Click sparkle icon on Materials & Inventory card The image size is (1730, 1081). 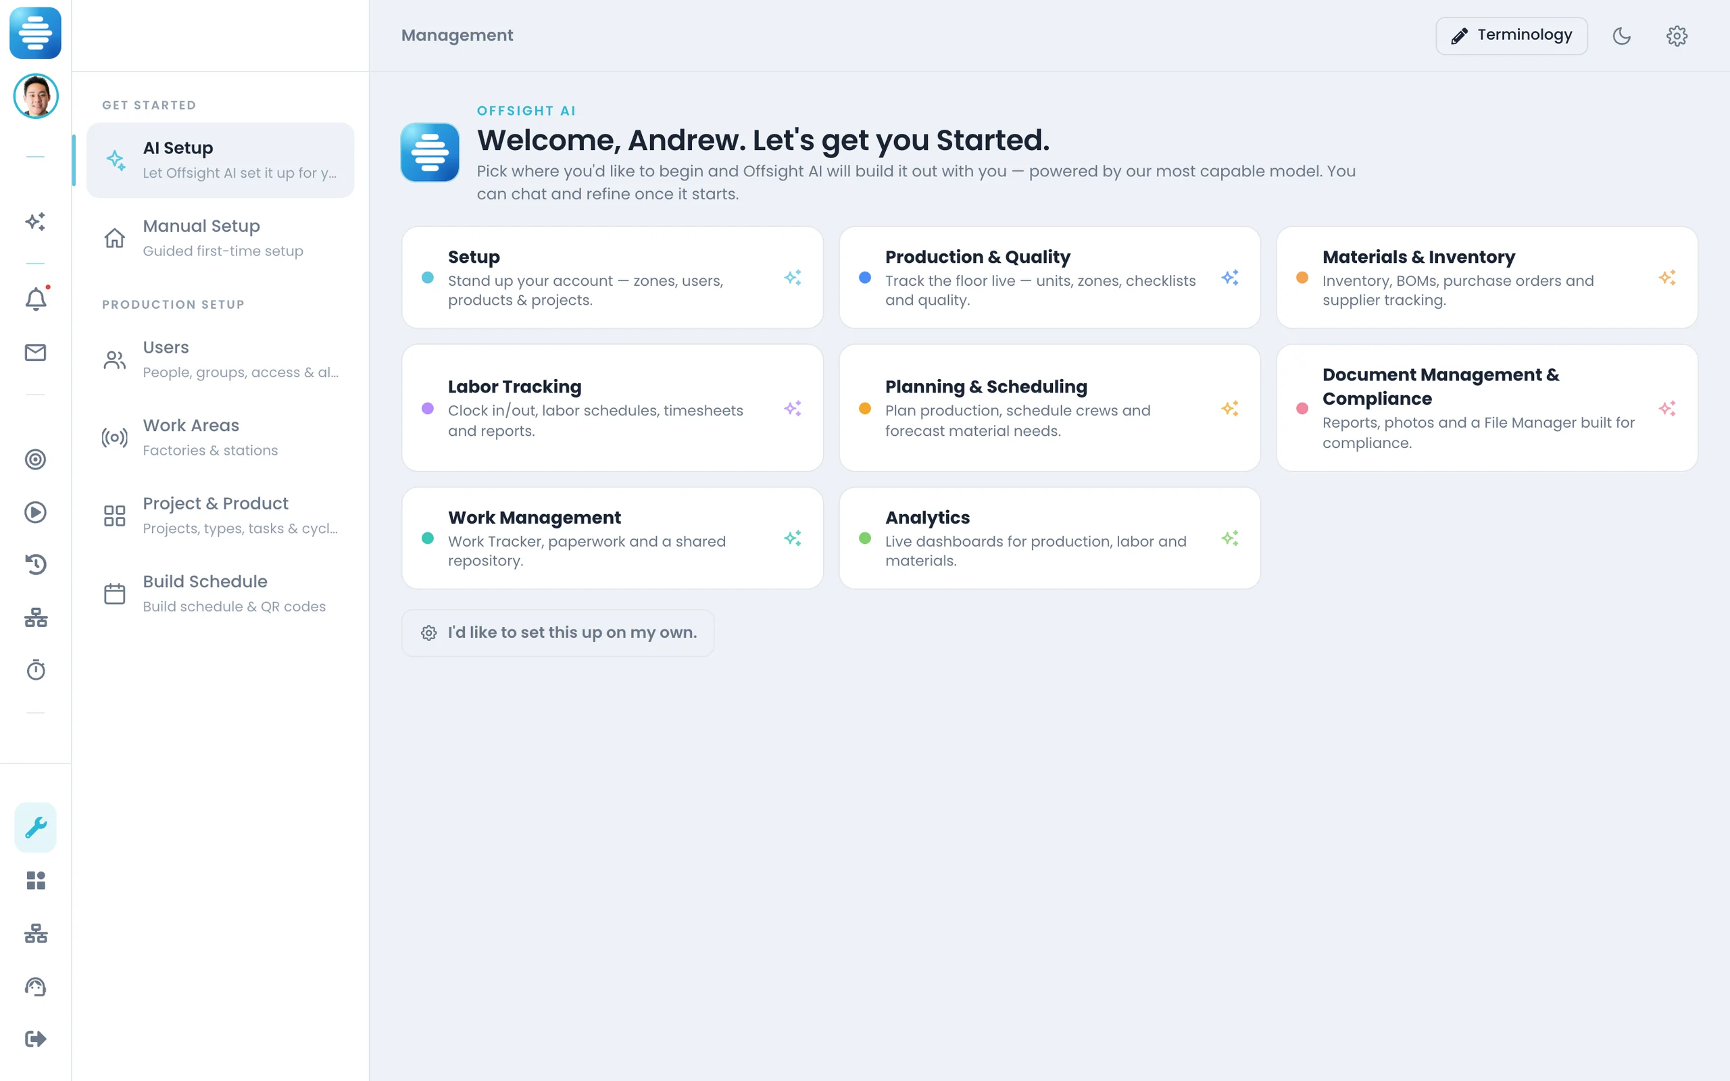(x=1667, y=278)
